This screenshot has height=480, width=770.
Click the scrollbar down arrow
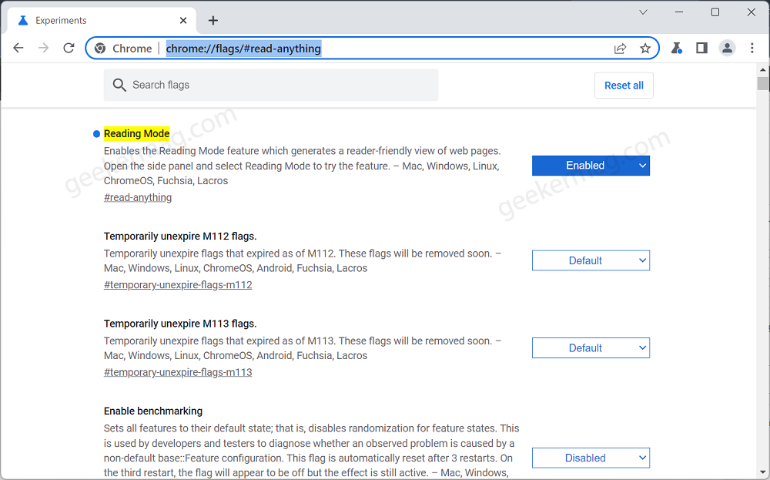[x=762, y=472]
